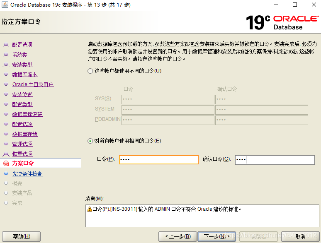Proceed with the 下一步(N) button
Viewport: 321px width, 243px height.
point(217,236)
